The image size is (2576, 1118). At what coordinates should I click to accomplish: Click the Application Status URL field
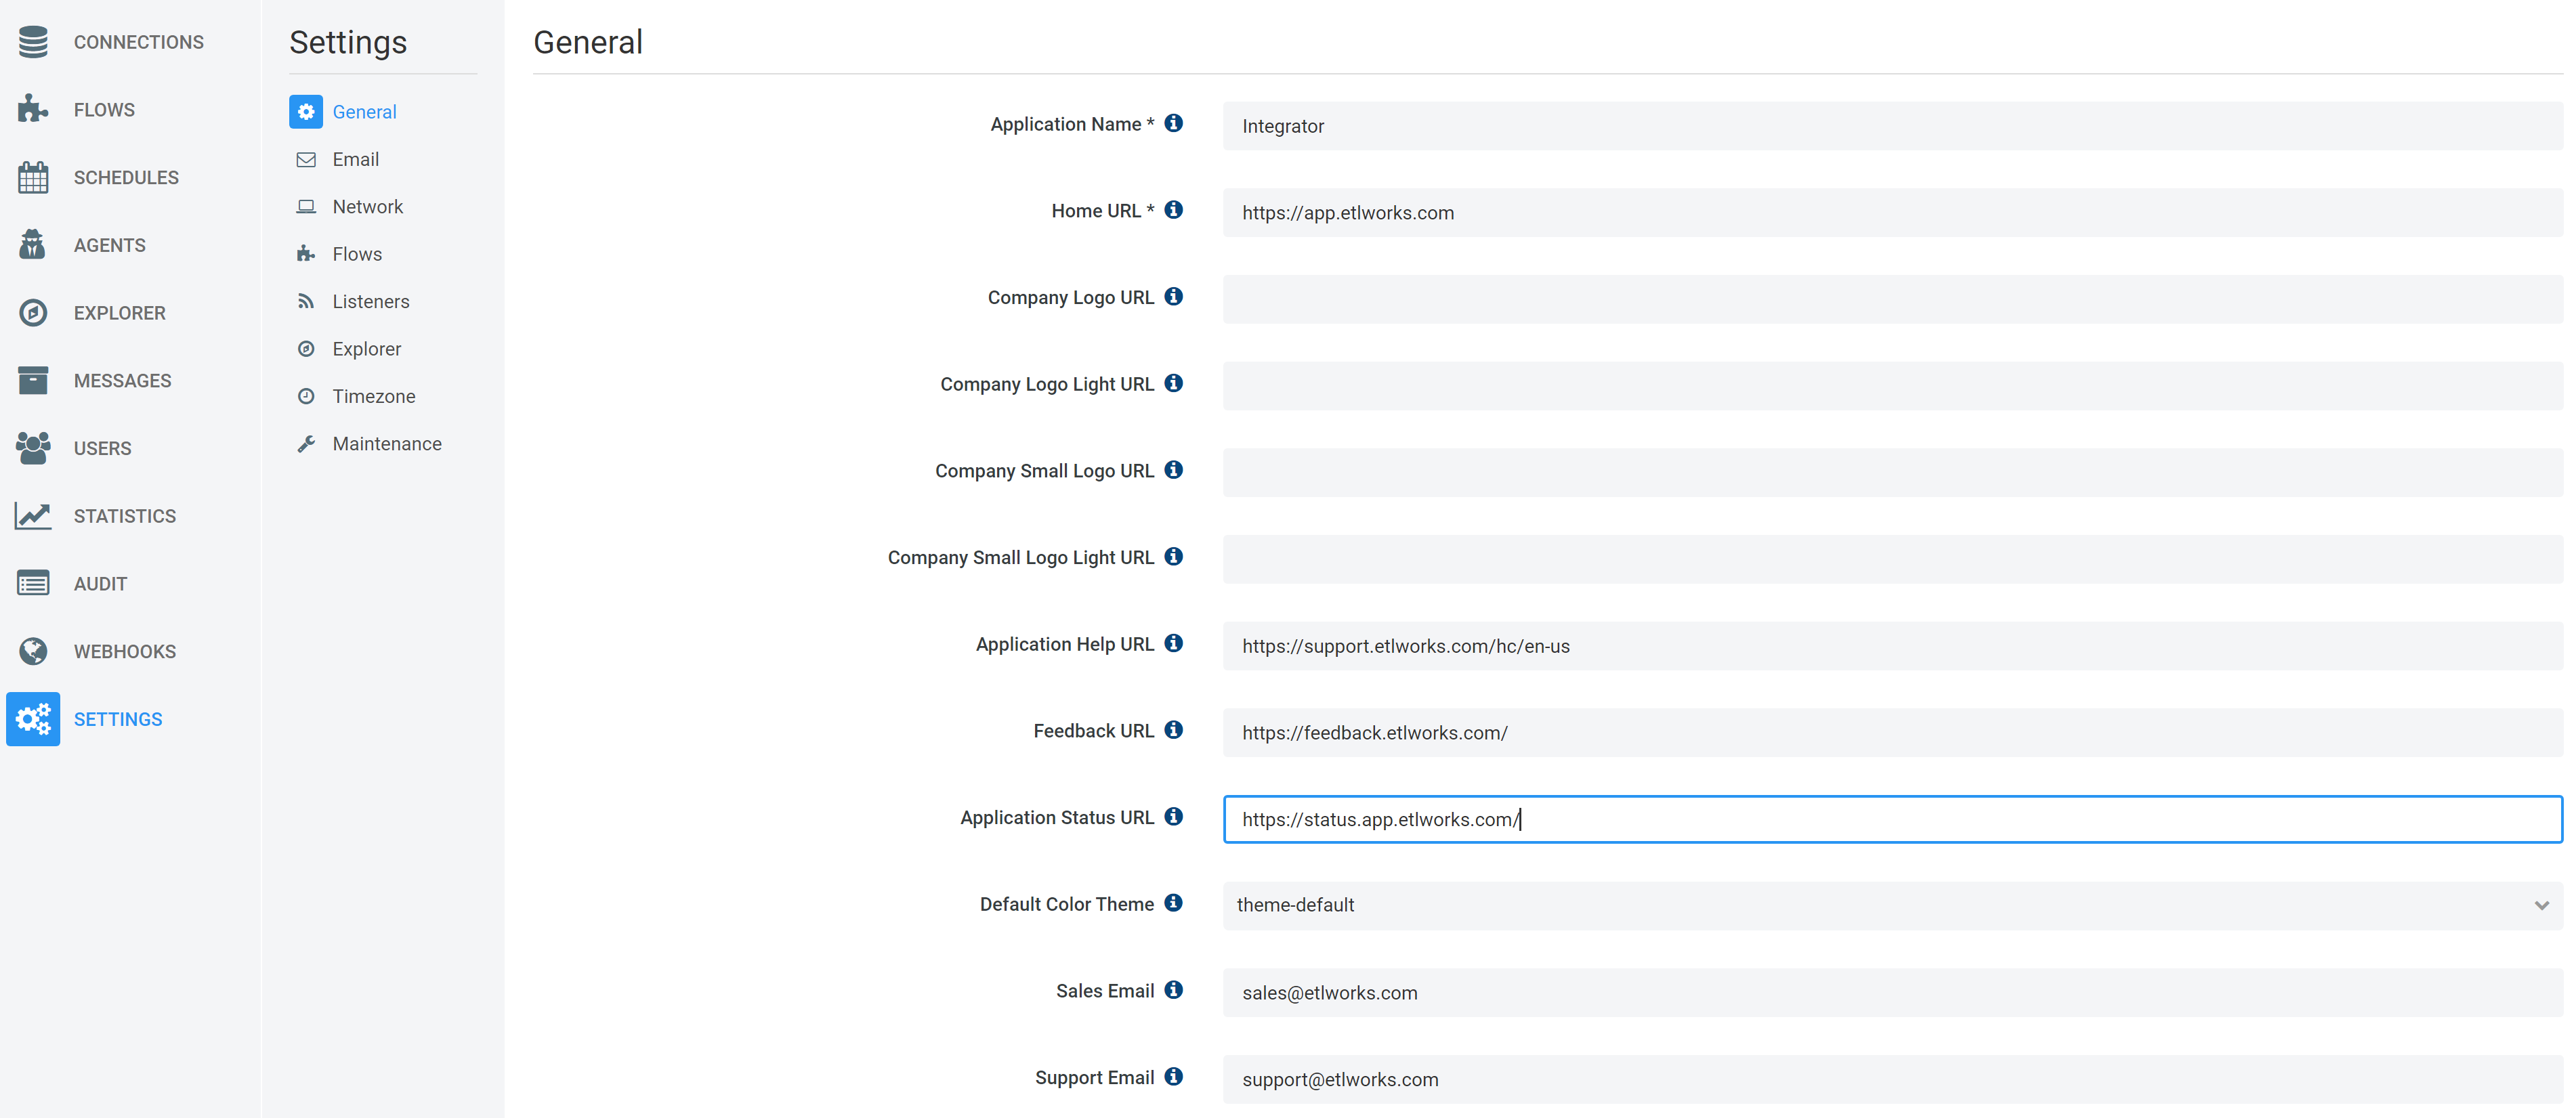coord(1892,819)
